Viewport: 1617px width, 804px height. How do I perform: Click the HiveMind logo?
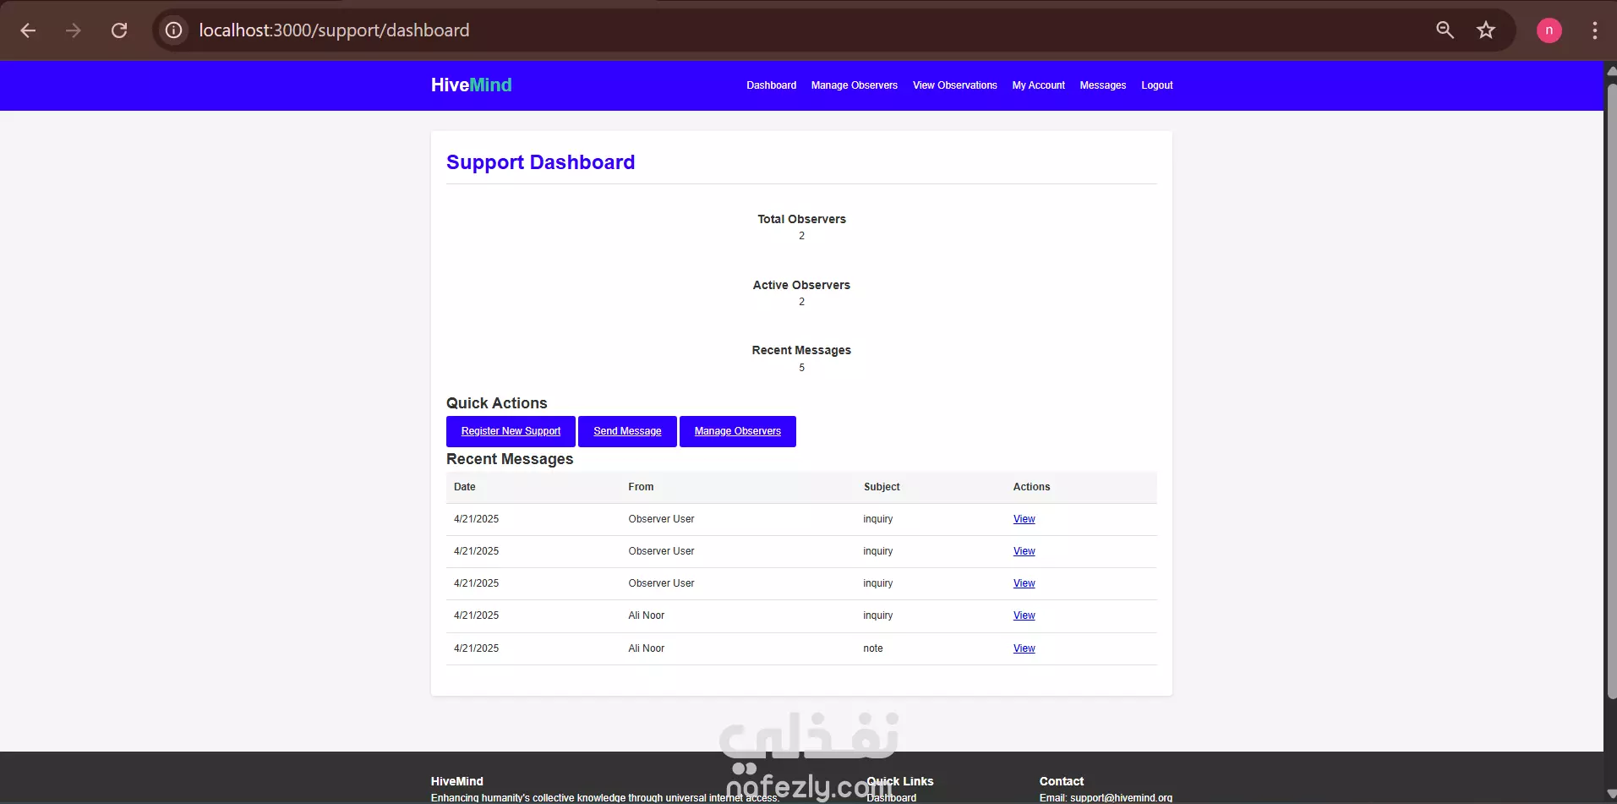471,85
